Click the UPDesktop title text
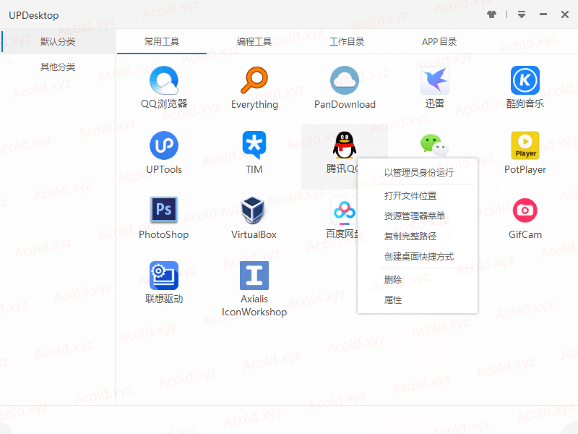Screen dimensions: 578x434 coord(33,15)
